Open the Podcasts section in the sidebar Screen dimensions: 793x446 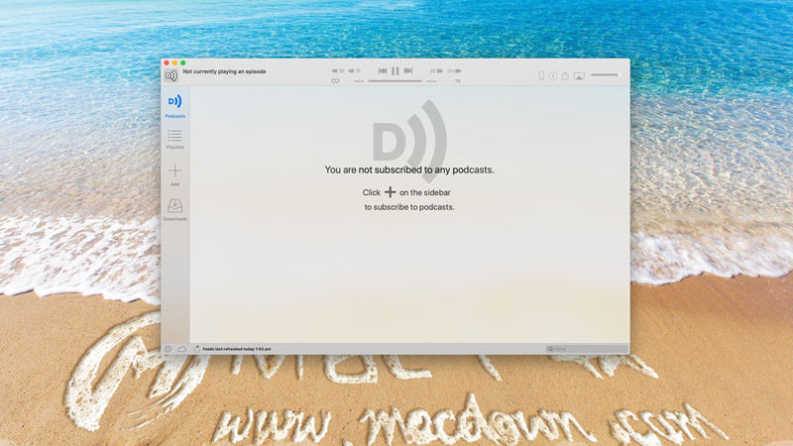point(175,106)
